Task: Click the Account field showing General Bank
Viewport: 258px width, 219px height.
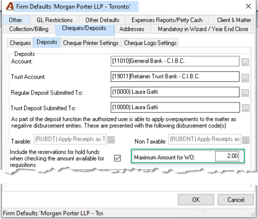Action: pyautogui.click(x=175, y=61)
